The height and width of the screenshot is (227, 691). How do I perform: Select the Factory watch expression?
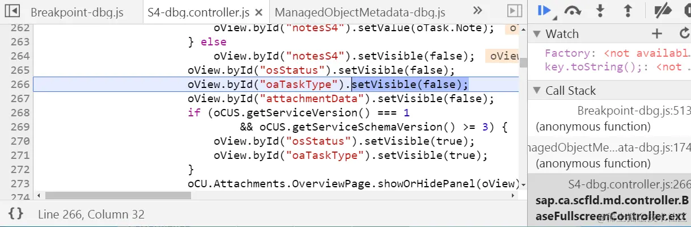617,53
